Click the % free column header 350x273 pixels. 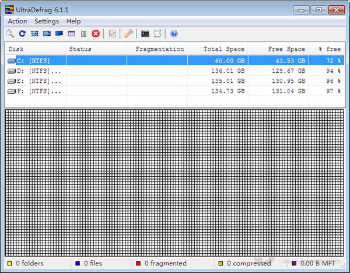tap(327, 49)
